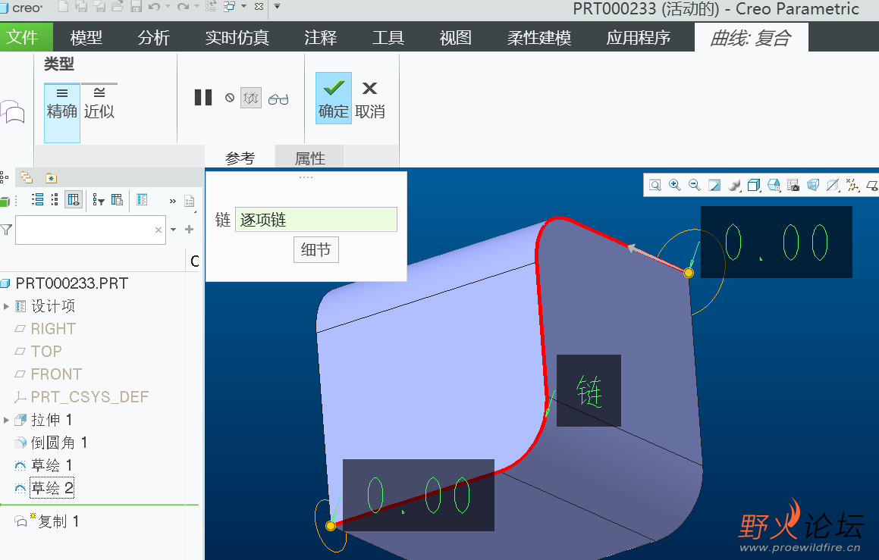The width and height of the screenshot is (879, 560).
Task: Select 草绘 1 feature in tree
Action: click(52, 465)
